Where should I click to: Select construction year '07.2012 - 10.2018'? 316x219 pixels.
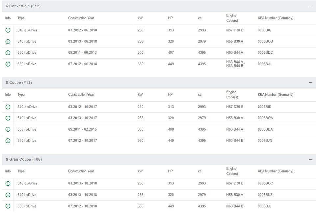click(82, 206)
